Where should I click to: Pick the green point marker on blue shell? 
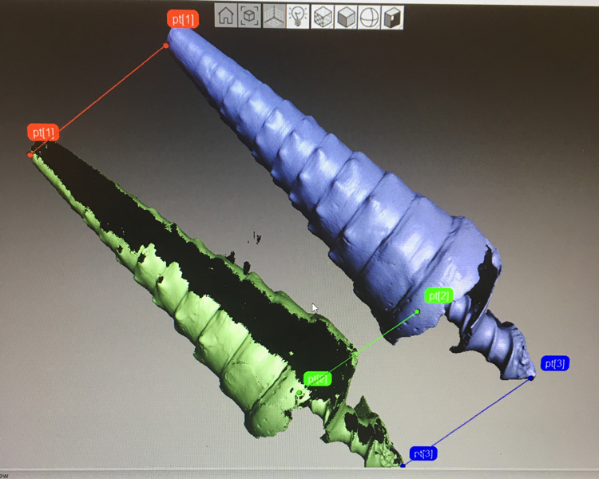click(x=417, y=312)
